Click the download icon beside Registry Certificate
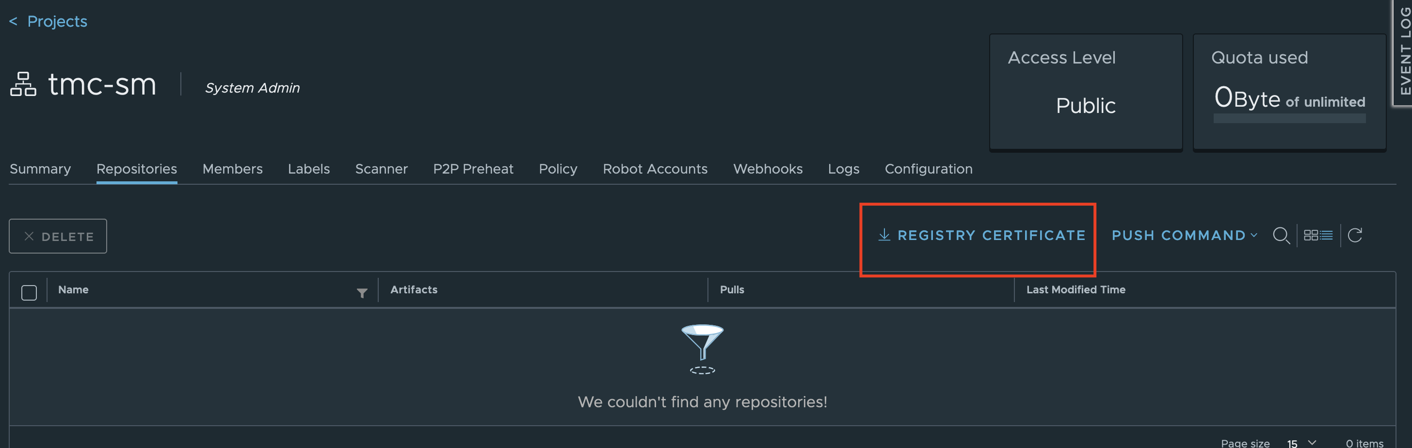1412x448 pixels. (x=883, y=235)
